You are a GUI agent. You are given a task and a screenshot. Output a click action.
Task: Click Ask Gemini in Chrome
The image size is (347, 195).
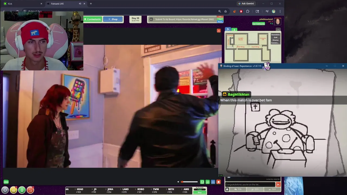tap(246, 4)
